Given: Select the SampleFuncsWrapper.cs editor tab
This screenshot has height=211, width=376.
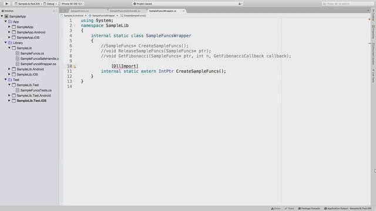Looking at the screenshot, I should (x=163, y=11).
